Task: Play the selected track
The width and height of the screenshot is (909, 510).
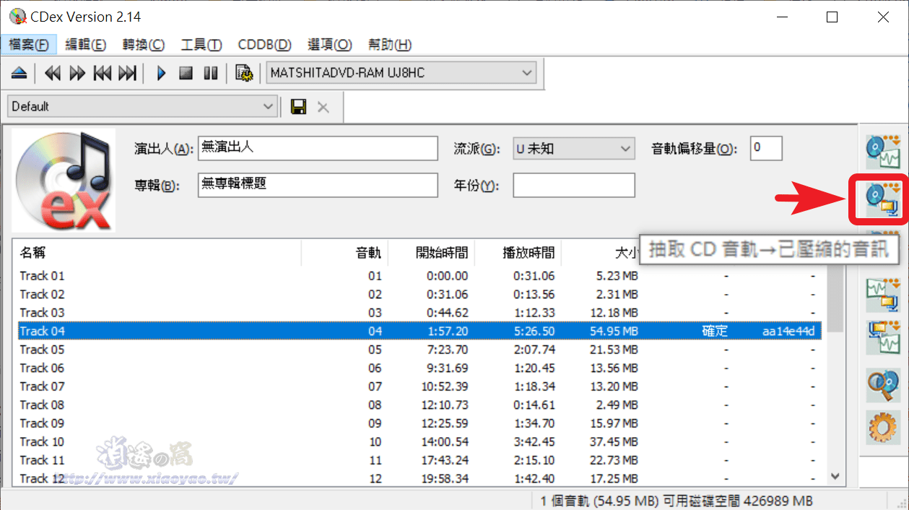Action: pyautogui.click(x=160, y=72)
